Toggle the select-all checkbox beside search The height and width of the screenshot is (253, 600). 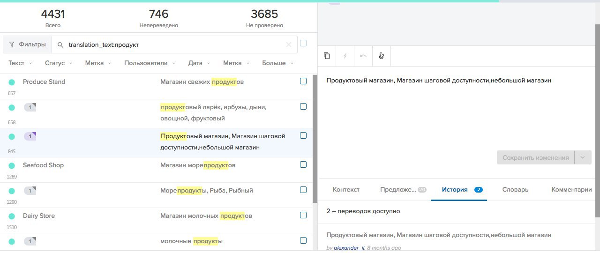point(303,43)
